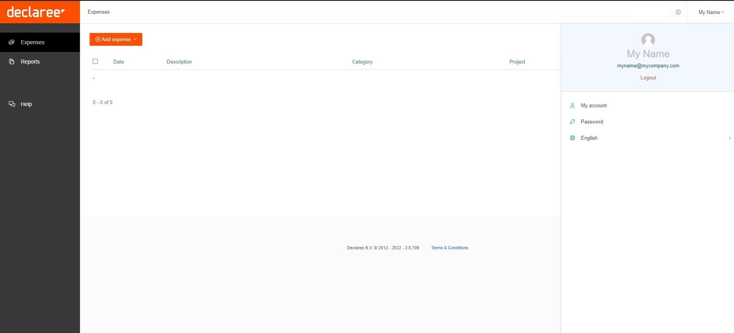734x333 pixels.
Task: Open the Terms & Conditions link
Action: point(449,248)
